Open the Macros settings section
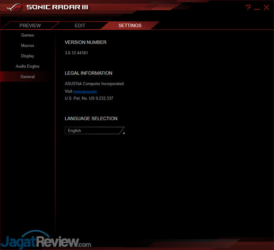Viewport: 274px width, 250px height. 27,46
